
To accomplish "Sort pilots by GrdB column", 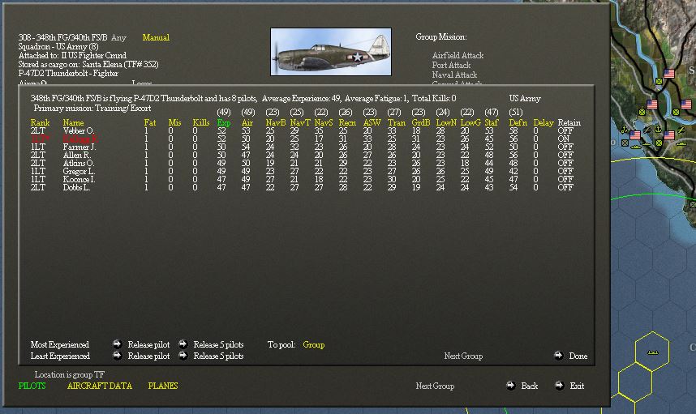I will point(421,122).
